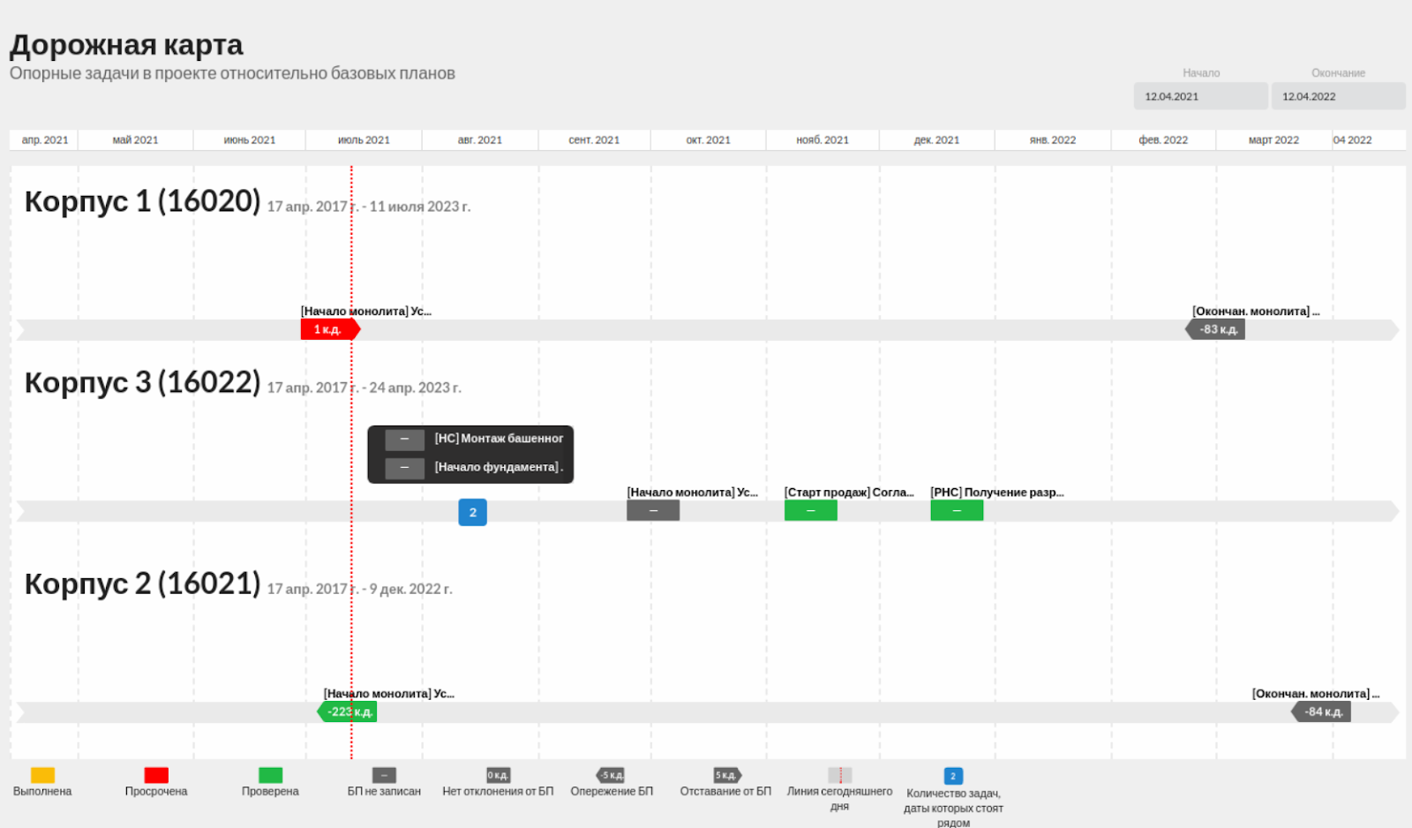Click the фев. 2022 month header
Image resolution: width=1412 pixels, height=828 pixels.
point(1163,140)
